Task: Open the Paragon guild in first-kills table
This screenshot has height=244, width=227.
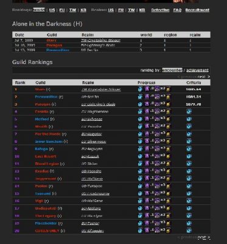Action: pos(54,45)
